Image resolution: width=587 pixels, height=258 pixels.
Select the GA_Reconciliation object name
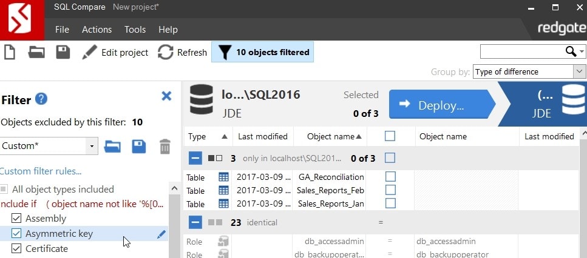331,177
